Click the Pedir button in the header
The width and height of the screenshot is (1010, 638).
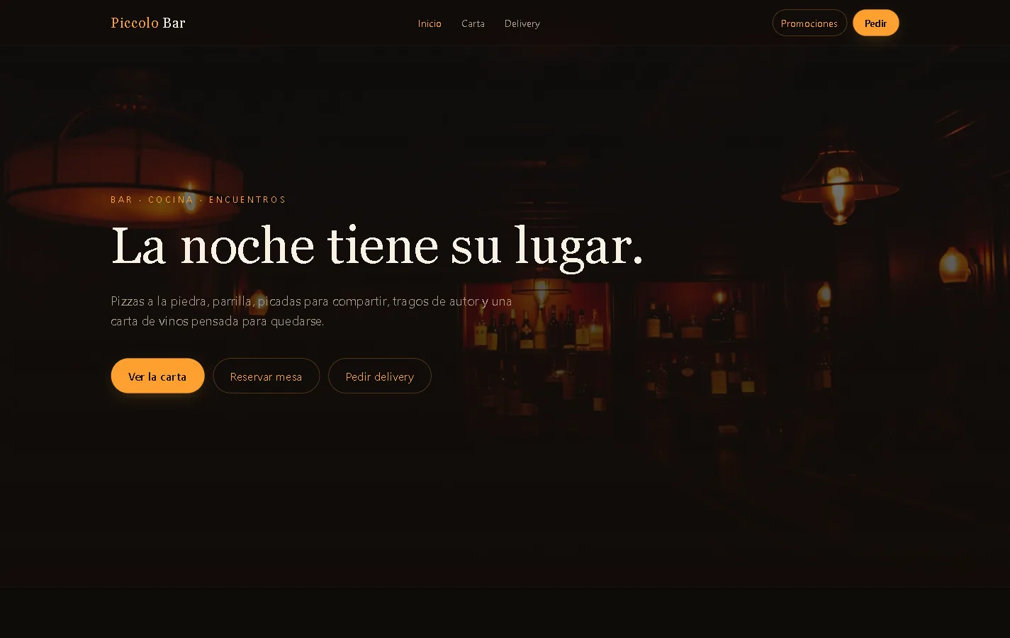(x=876, y=23)
